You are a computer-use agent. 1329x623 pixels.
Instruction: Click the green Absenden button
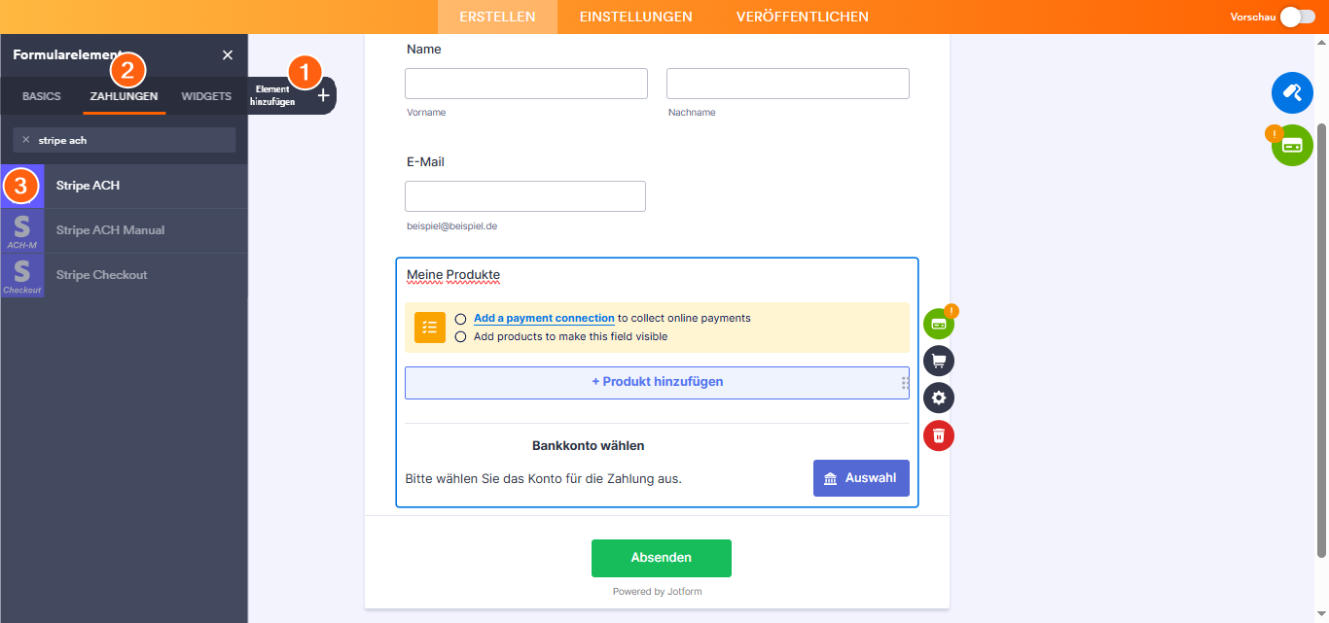(x=661, y=557)
